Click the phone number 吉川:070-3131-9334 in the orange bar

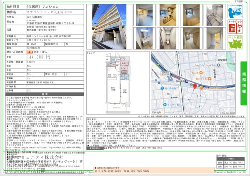pos(107,171)
